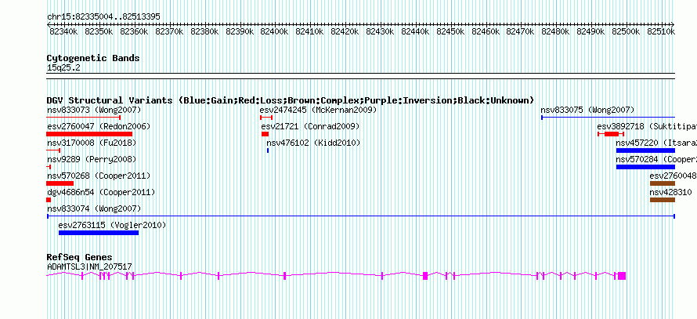This screenshot has width=697, height=319.
Task: Click the esv21721 (Conrad2009) label
Action: tap(310, 126)
